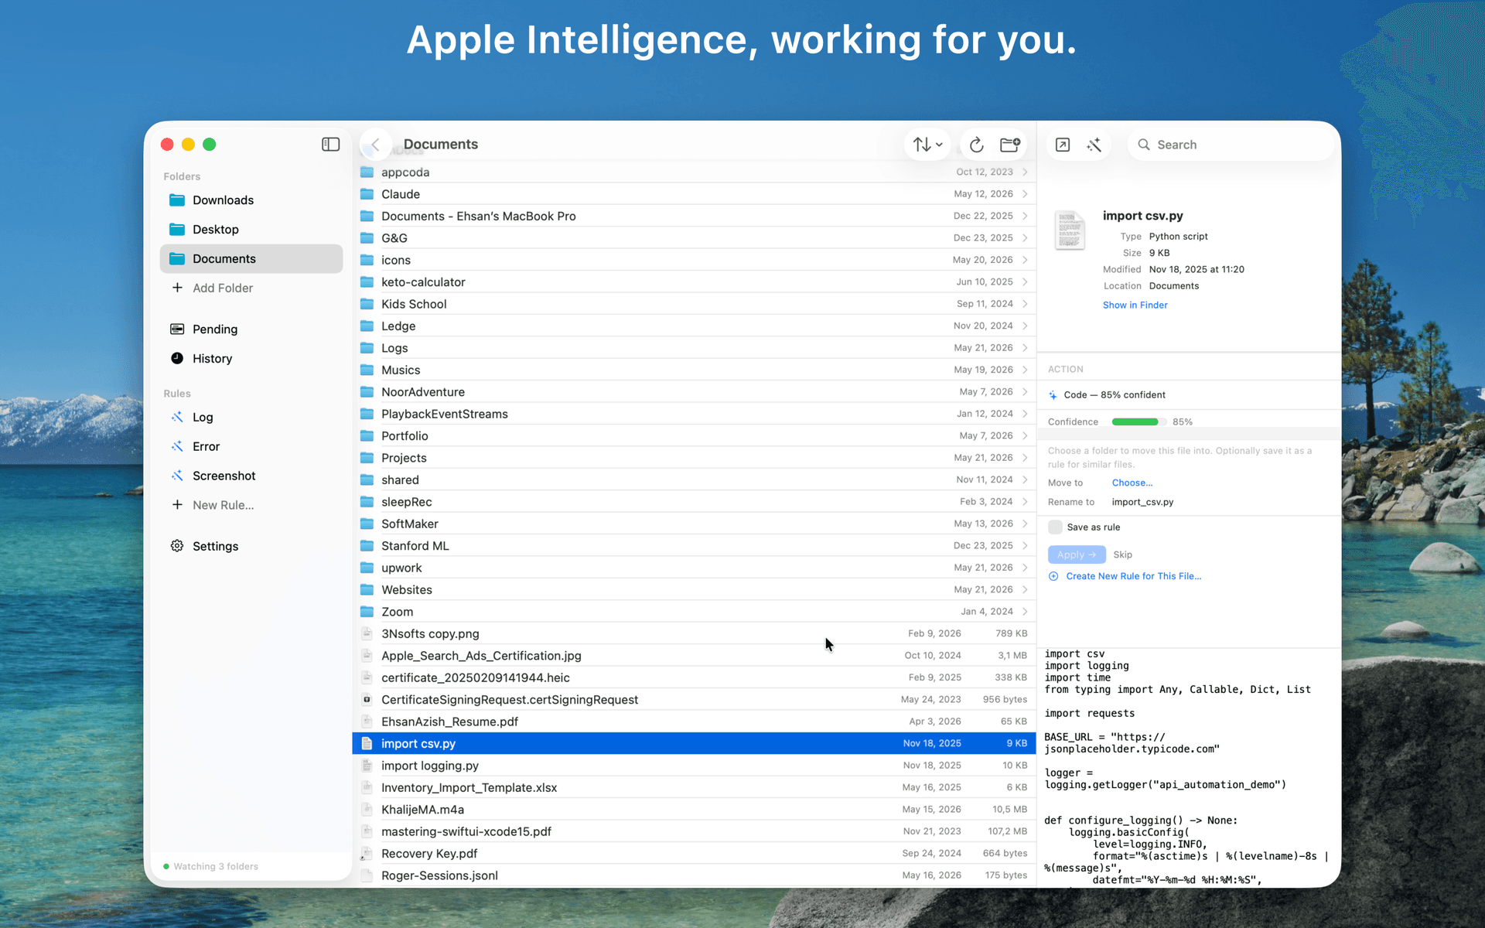Select EhsanAzish_Resume.pdf file
The width and height of the screenshot is (1485, 928).
click(x=694, y=722)
